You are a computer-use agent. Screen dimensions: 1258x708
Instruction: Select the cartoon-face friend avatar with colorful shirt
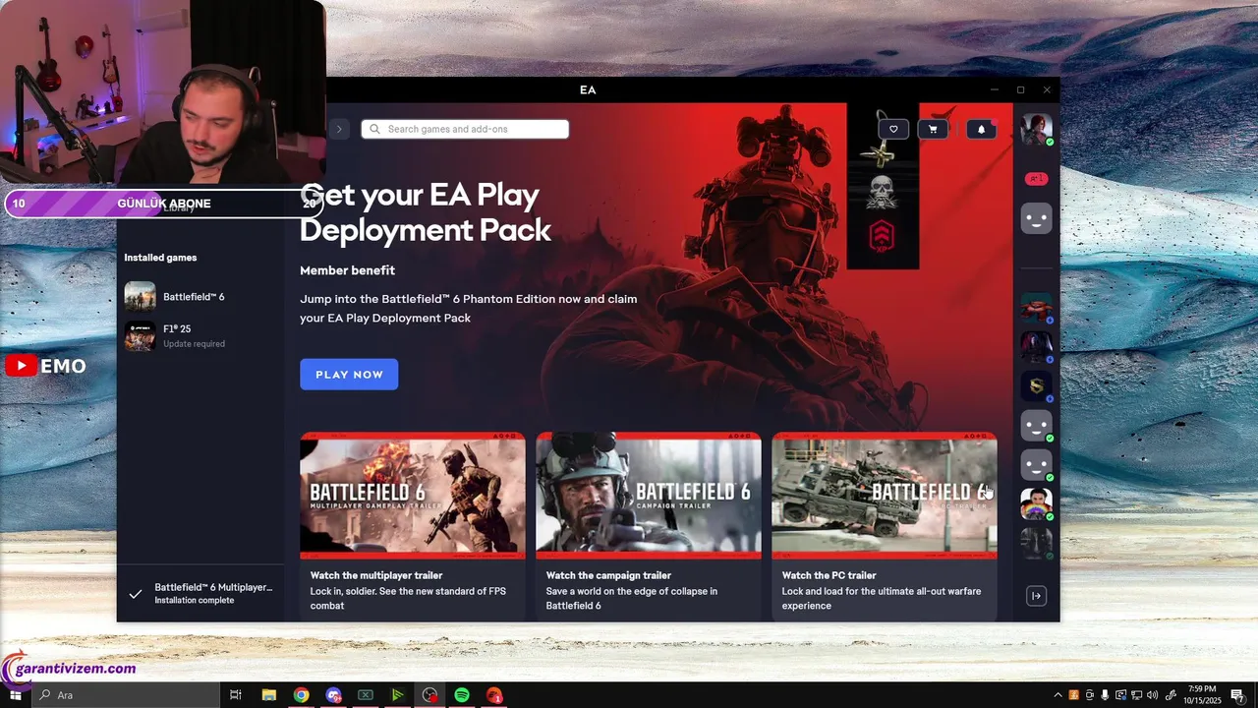(1036, 503)
